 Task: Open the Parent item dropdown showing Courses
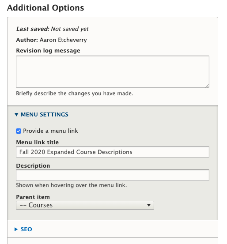coord(85,205)
